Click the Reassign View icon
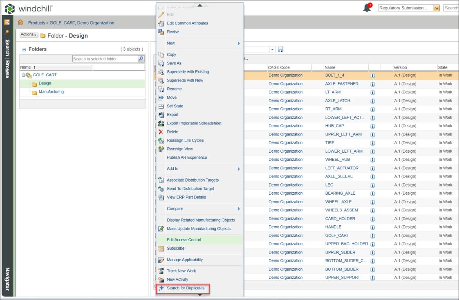Viewport: 459px width, 300px height. [161, 149]
